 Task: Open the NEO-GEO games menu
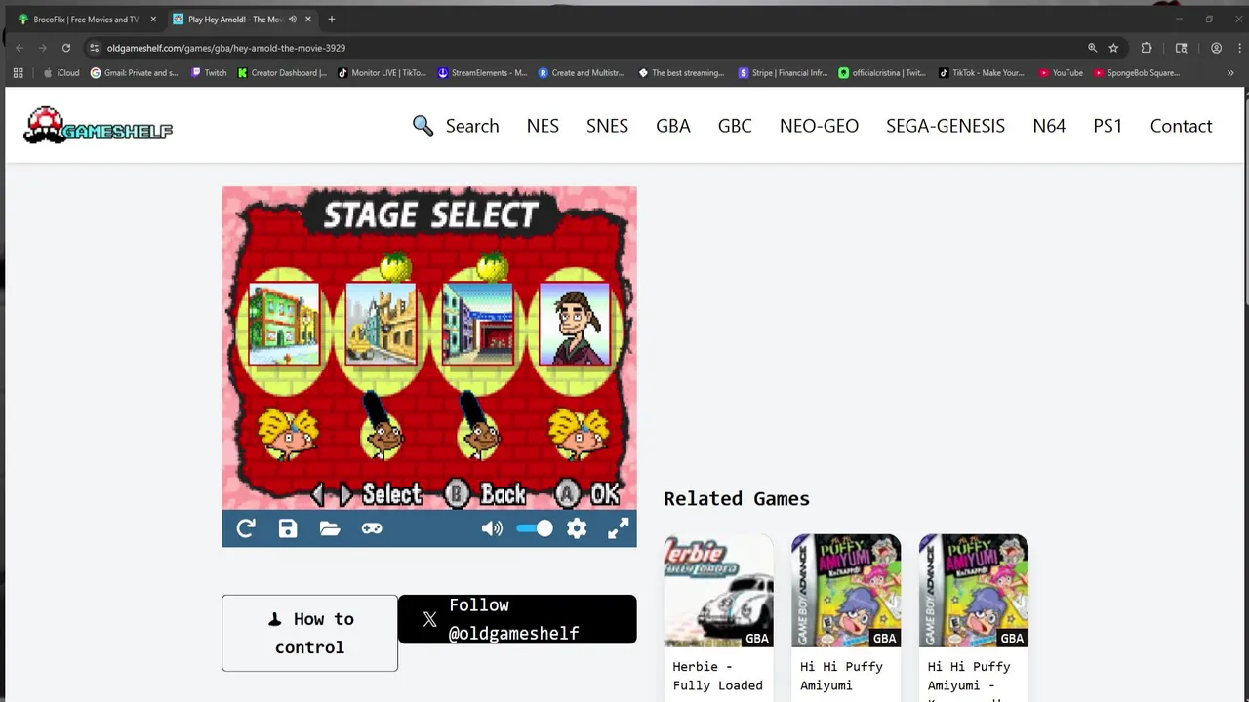(819, 126)
